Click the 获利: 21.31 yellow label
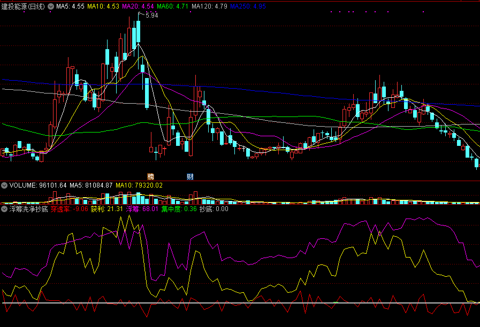 click(x=107, y=209)
